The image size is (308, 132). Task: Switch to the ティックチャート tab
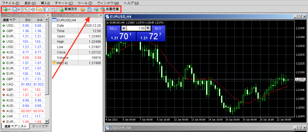40,126
